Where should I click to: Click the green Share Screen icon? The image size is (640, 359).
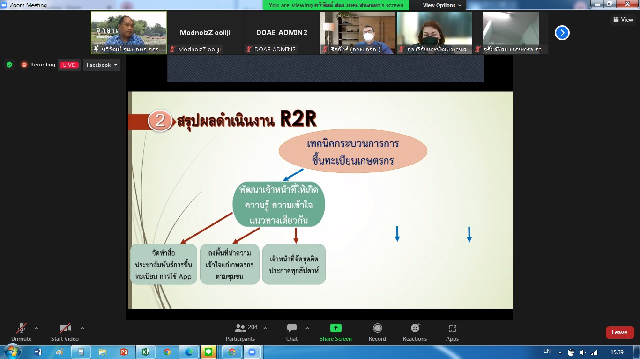(x=336, y=328)
